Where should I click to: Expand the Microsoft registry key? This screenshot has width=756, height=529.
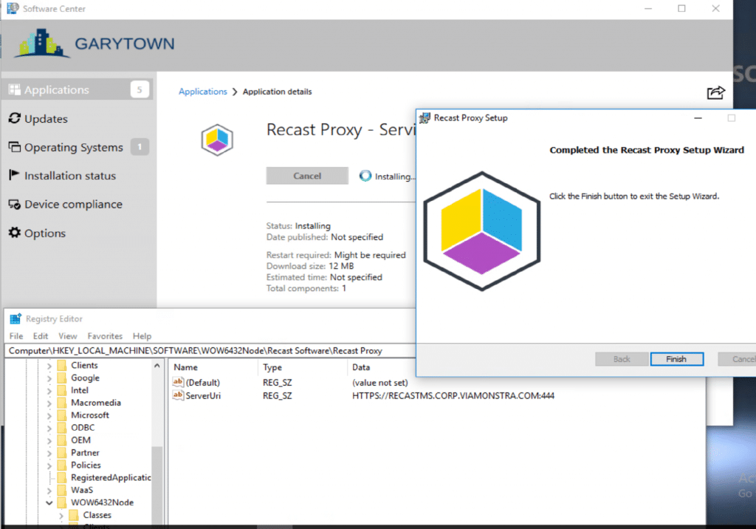49,415
